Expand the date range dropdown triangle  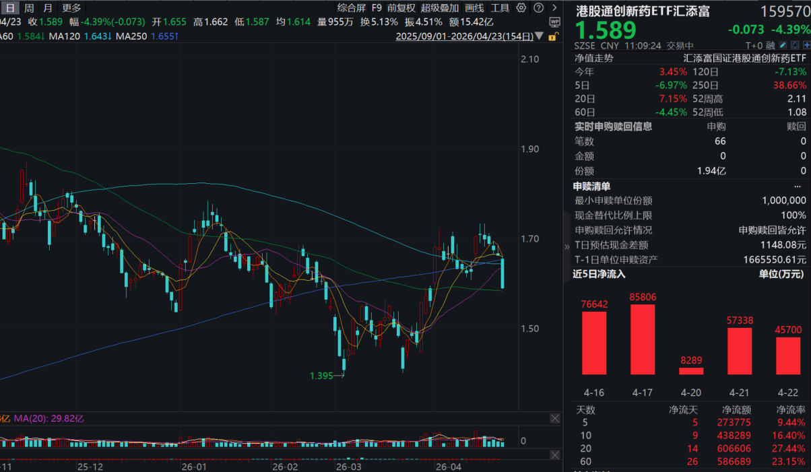(539, 36)
